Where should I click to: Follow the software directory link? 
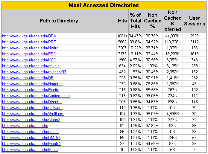(32, 108)
